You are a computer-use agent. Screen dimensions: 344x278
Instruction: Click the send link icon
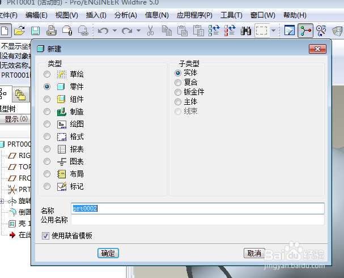(83, 31)
